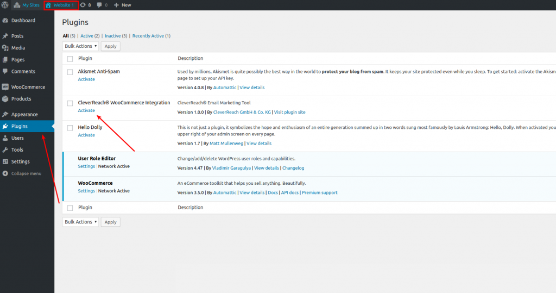556x293 pixels.
Task: Click the plus icon beside New
Action: 116,5
